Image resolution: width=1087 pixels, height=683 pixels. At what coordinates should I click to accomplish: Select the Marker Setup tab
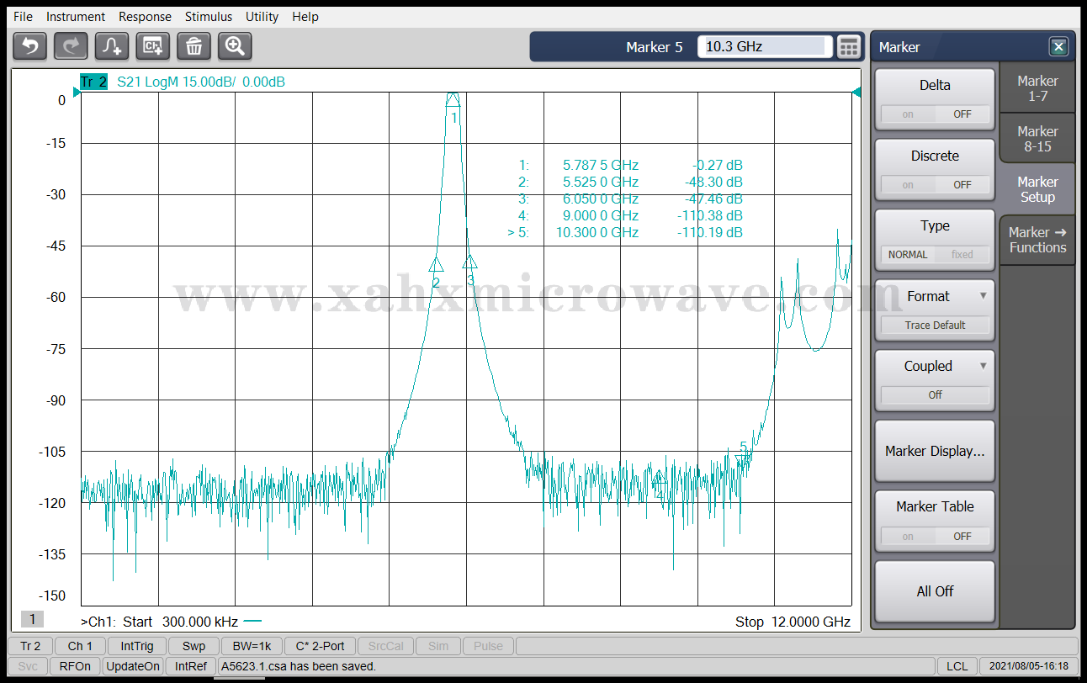pyautogui.click(x=1037, y=189)
